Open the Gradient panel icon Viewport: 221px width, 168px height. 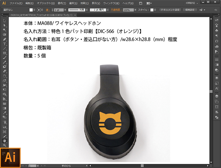(x=217, y=65)
